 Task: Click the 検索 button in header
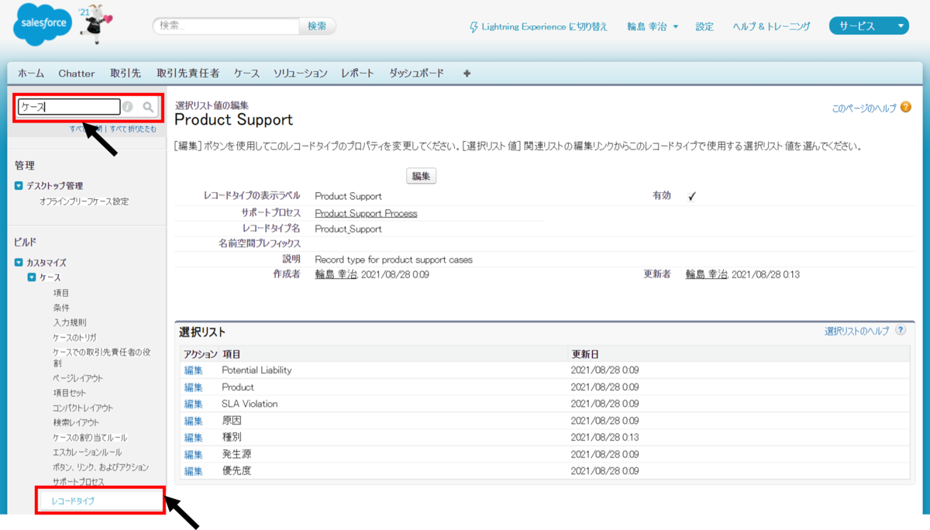pos(317,26)
